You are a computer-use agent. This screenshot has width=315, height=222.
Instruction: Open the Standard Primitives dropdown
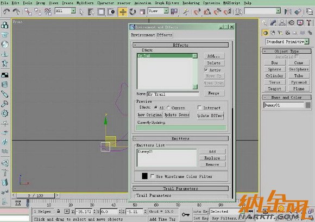307,42
